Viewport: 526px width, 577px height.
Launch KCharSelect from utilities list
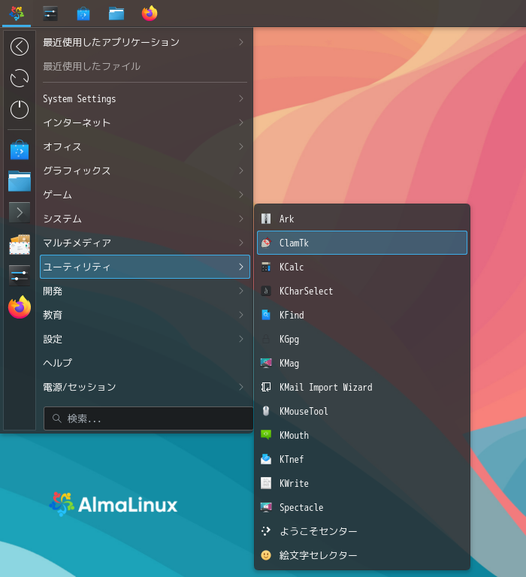click(362, 291)
